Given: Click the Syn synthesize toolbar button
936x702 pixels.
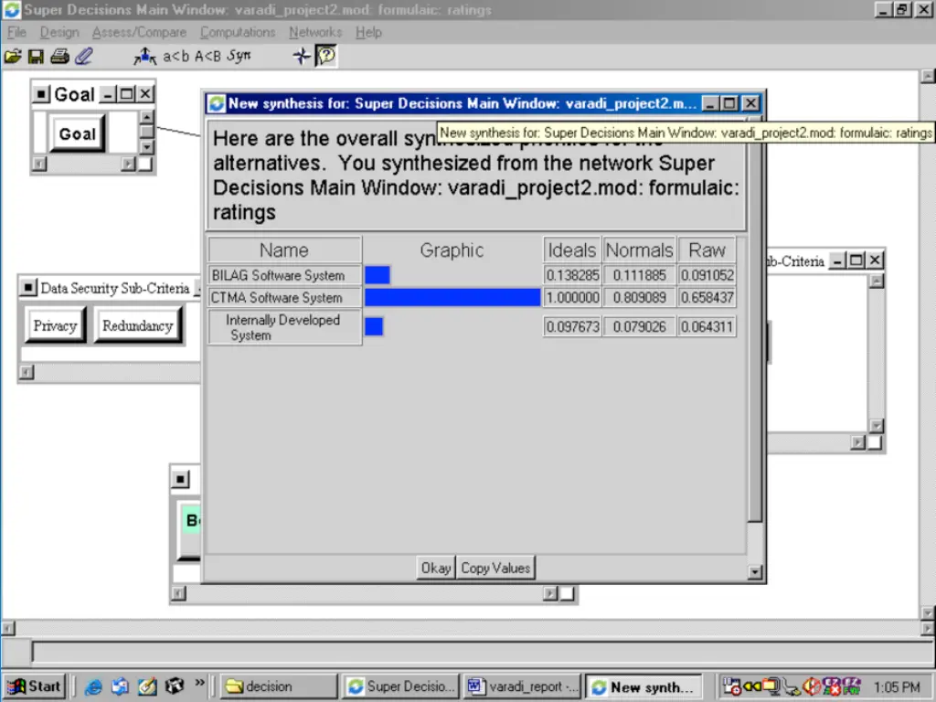Looking at the screenshot, I should point(239,56).
